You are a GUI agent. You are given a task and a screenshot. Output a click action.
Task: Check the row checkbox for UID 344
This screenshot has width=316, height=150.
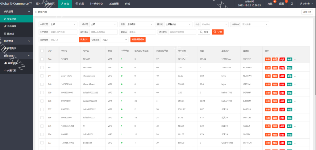pos(42,59)
